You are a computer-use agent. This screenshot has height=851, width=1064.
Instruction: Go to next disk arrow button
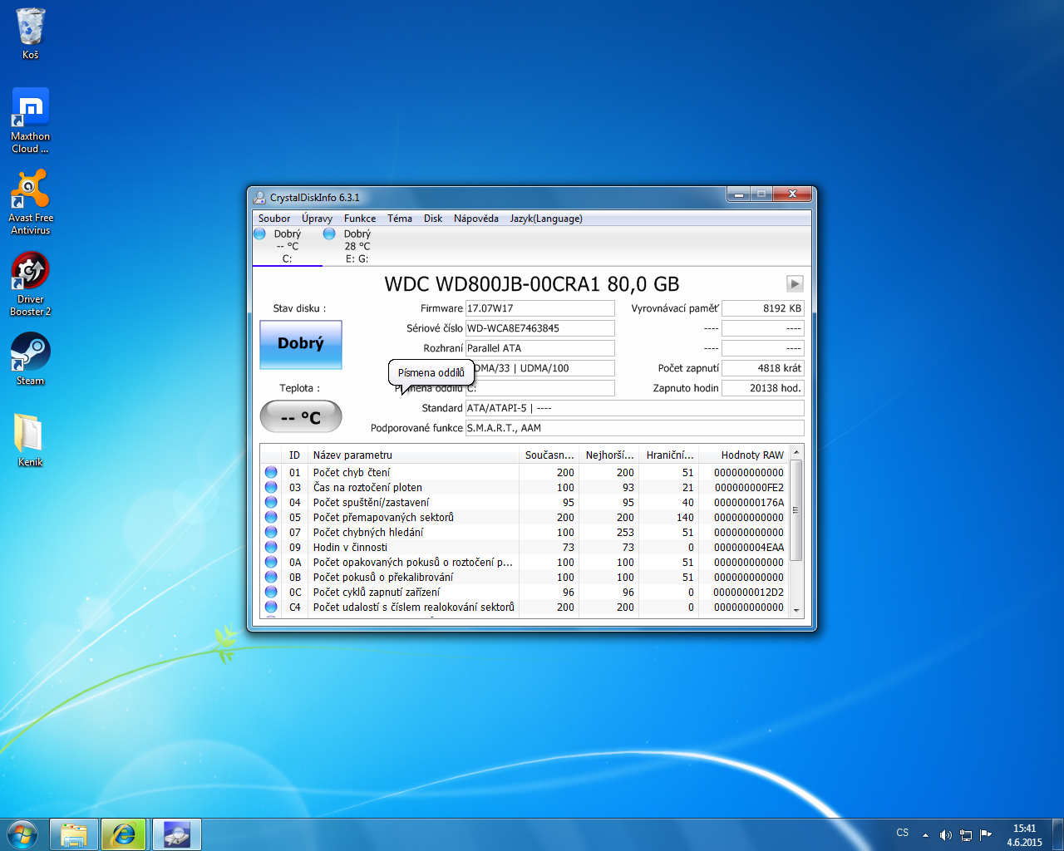click(x=795, y=283)
